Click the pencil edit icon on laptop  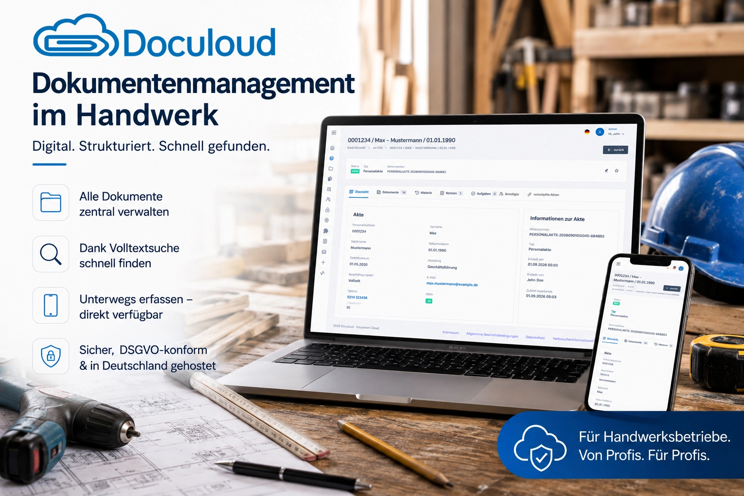[606, 170]
